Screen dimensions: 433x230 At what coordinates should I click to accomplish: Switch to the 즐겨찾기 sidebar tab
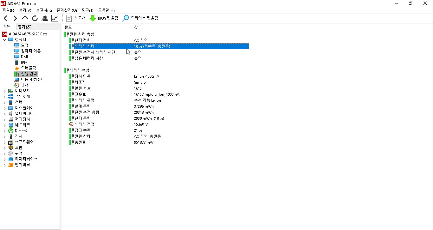(x=25, y=27)
